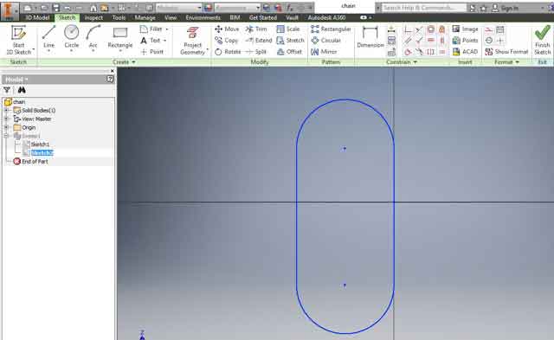The height and width of the screenshot is (340, 554).
Task: Open the browser help question icon
Action: pos(110,80)
